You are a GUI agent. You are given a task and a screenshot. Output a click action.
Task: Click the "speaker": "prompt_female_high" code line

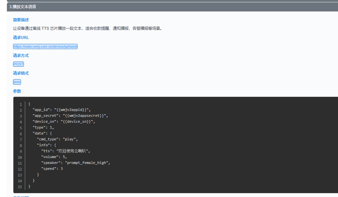coord(76,163)
